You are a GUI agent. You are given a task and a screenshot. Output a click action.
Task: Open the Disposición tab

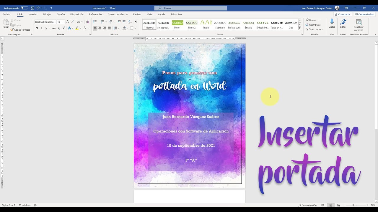77,14
